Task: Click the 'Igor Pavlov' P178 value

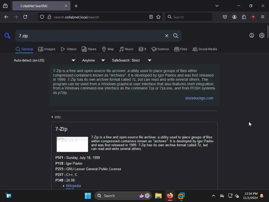Action: coord(74,163)
